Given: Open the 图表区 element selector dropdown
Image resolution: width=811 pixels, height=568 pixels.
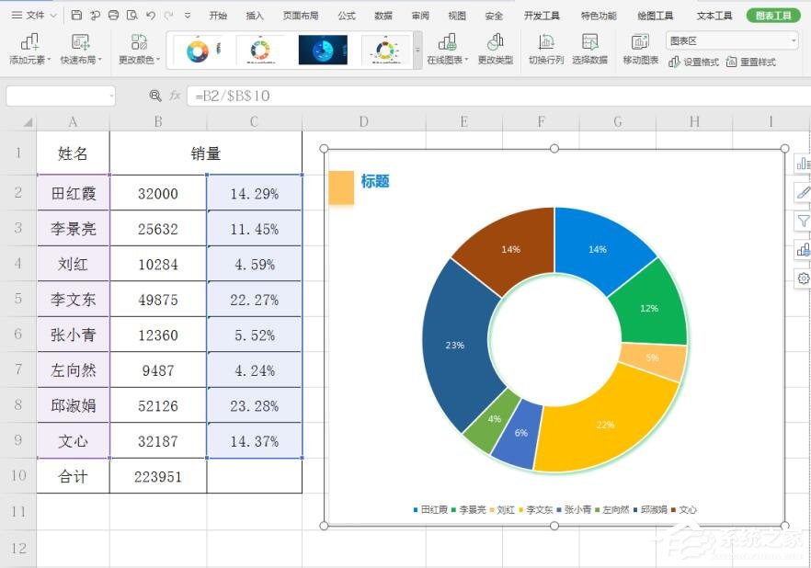Looking at the screenshot, I should [x=731, y=40].
